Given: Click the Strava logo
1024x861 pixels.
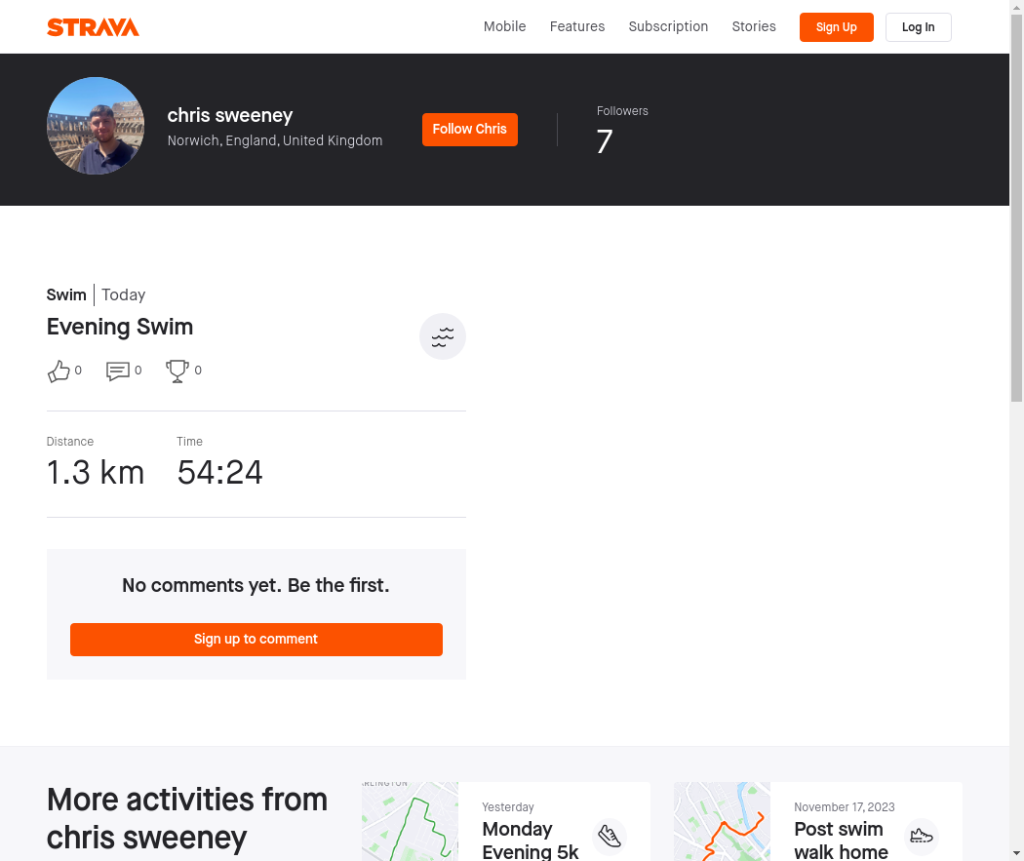Looking at the screenshot, I should [93, 27].
